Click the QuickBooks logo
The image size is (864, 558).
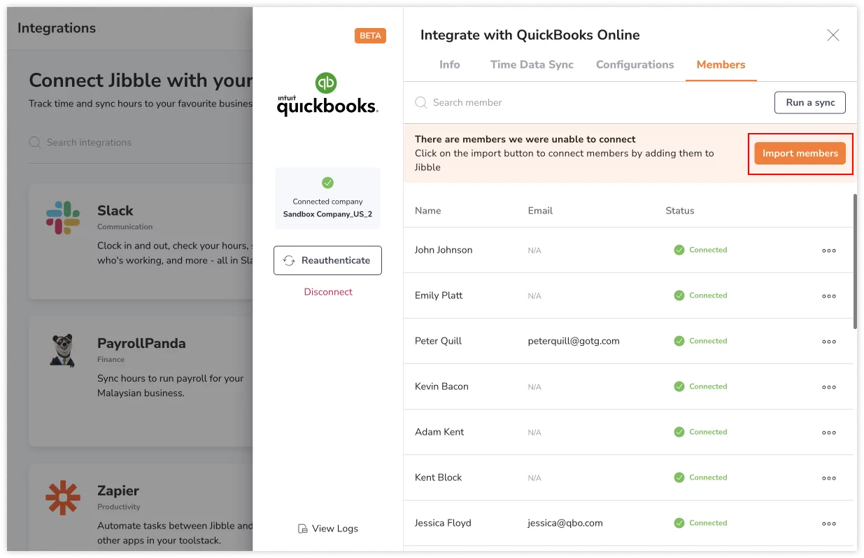[x=327, y=95]
